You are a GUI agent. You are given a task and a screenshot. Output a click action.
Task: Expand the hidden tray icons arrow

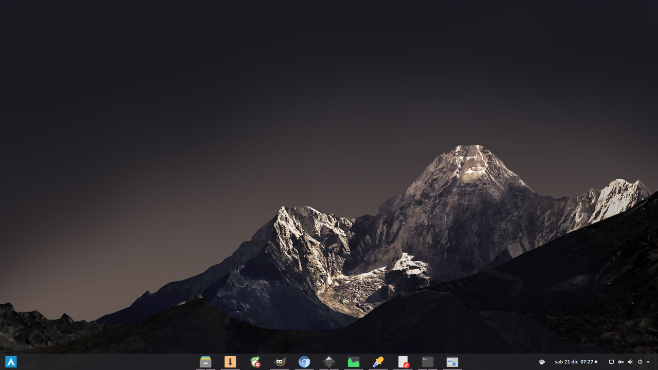[x=648, y=362]
